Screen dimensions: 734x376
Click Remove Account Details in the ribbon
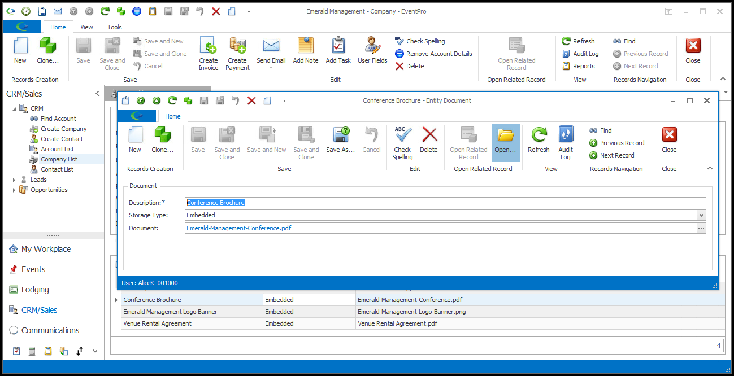[x=433, y=54]
